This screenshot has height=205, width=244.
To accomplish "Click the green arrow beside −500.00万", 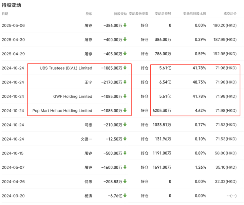I will [x=125, y=153].
